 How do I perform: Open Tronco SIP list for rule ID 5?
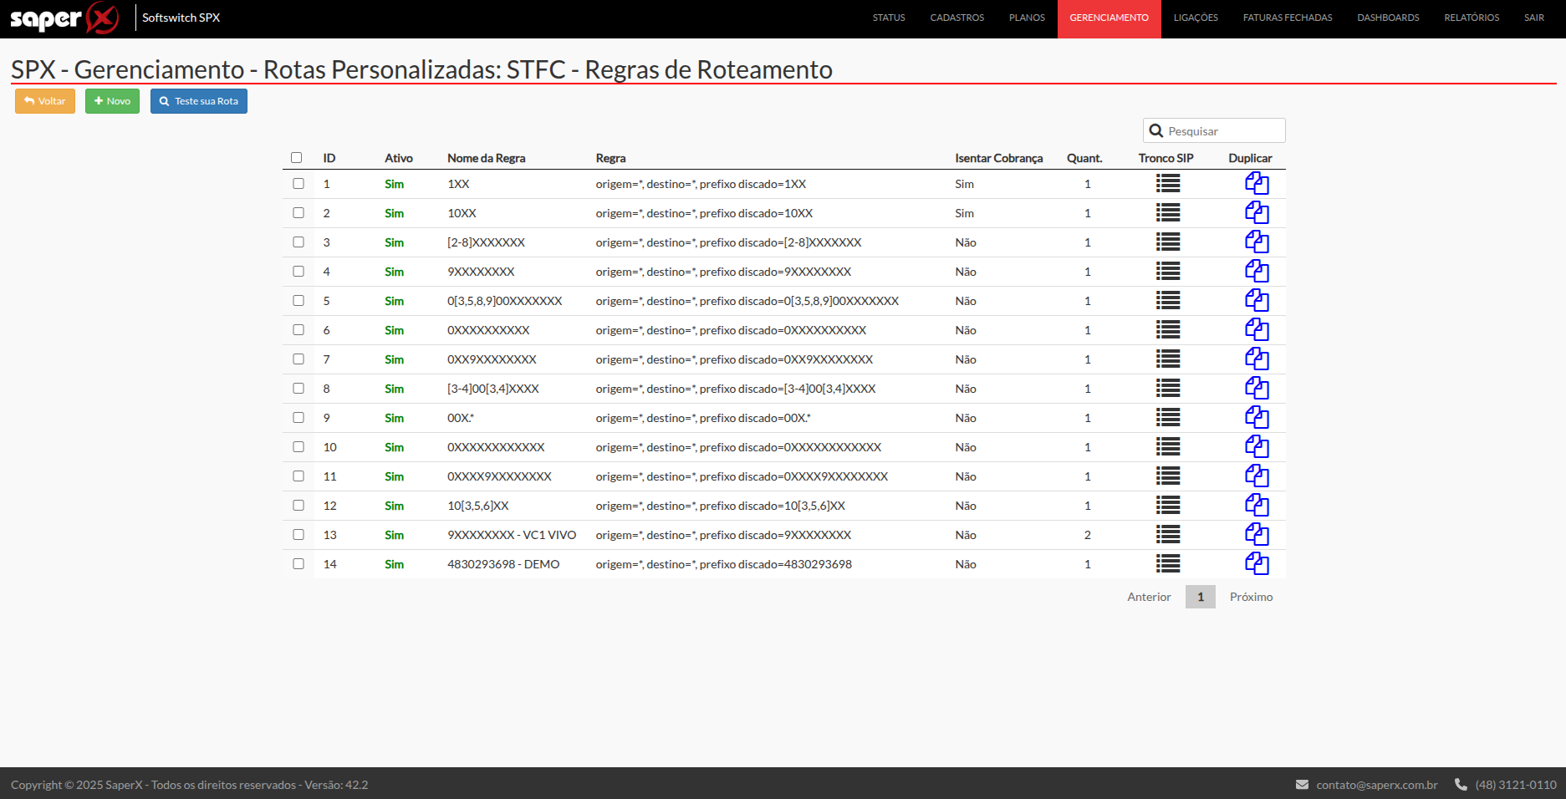(1168, 301)
